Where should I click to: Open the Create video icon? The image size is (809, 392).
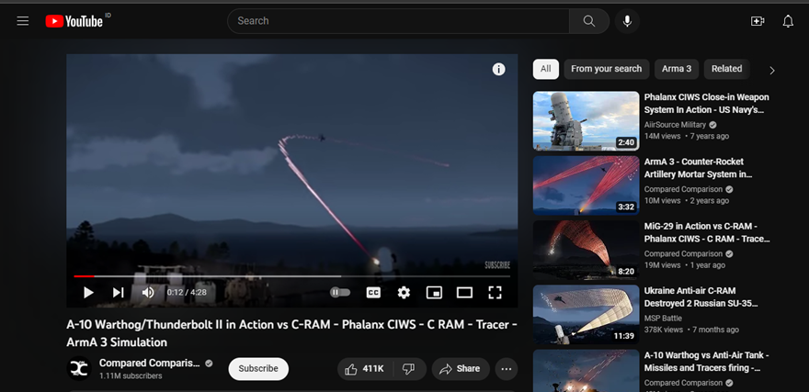[758, 21]
